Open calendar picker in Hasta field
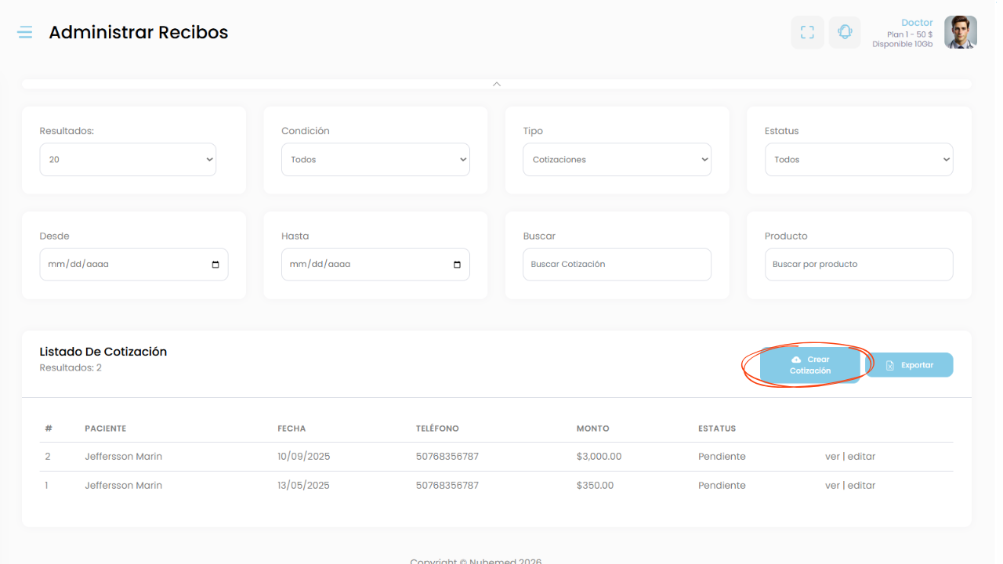The width and height of the screenshot is (1003, 564). pyautogui.click(x=458, y=265)
